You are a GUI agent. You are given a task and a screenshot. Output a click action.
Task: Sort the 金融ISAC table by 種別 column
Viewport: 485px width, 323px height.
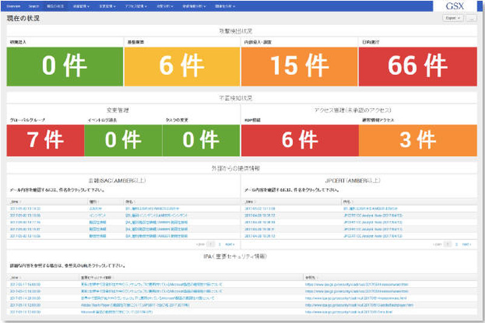pos(93,201)
